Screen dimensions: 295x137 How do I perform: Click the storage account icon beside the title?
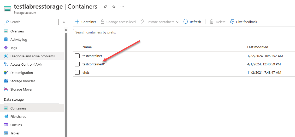pos(8,9)
